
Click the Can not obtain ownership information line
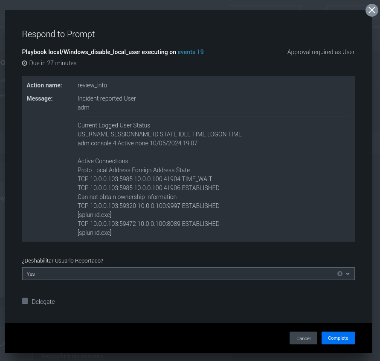(x=127, y=197)
